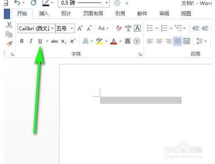The height and width of the screenshot is (164, 215).
Task: Switch to the 邮件 tab
Action: click(x=142, y=14)
